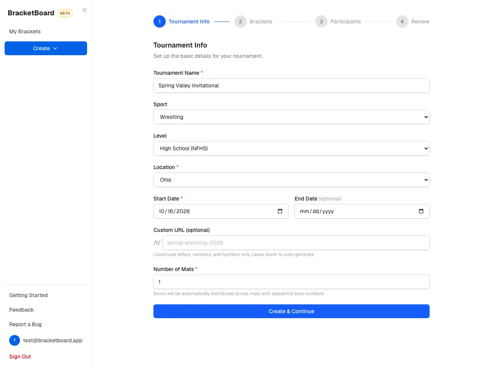Open the Start Date calendar picker
This screenshot has width=491, height=368.
click(x=280, y=211)
